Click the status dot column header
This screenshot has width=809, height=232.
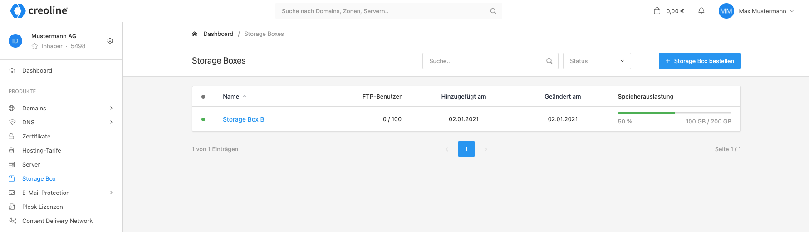click(x=203, y=96)
